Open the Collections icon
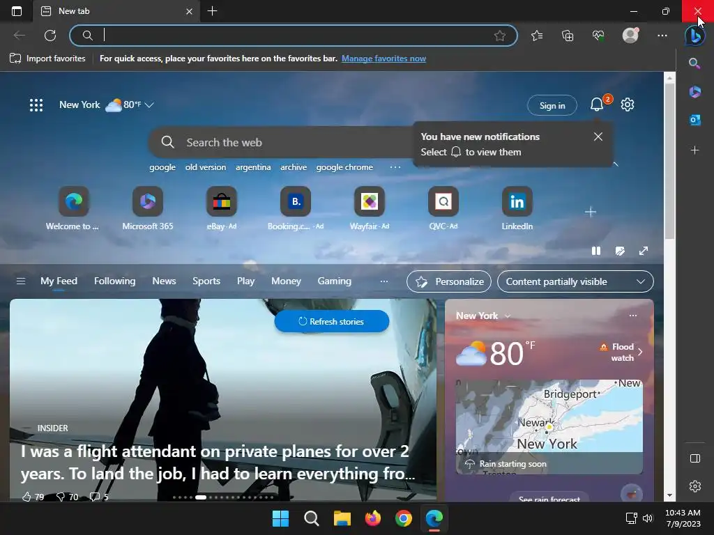Viewport: 714px width, 535px height. (x=568, y=36)
